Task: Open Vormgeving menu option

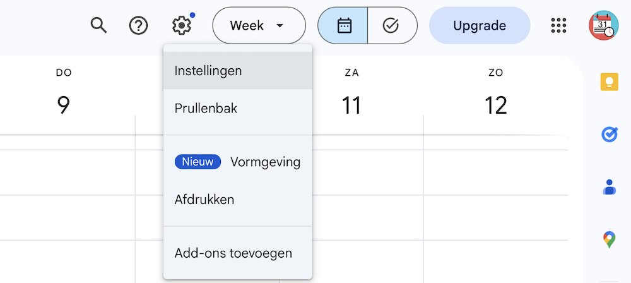Action: (264, 162)
